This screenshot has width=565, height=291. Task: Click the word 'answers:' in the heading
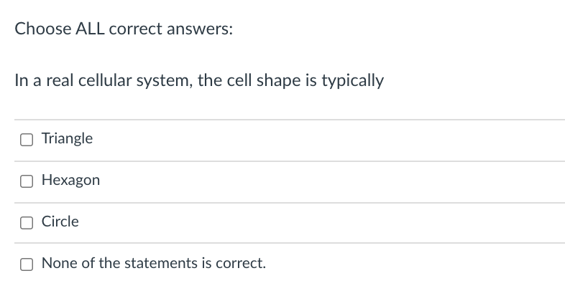coord(200,29)
